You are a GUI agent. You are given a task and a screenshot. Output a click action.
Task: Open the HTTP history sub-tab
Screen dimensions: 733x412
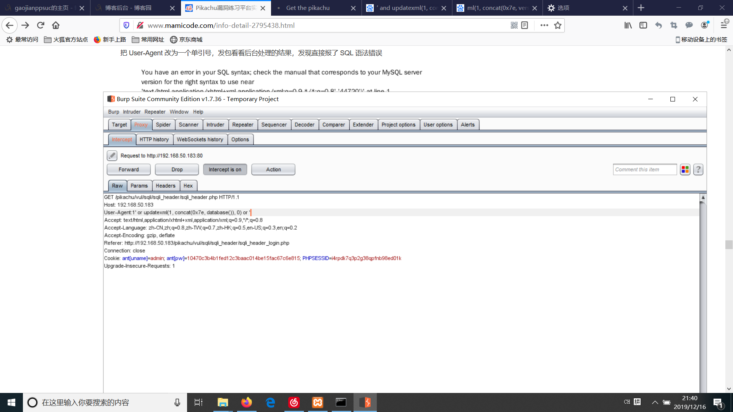click(x=154, y=140)
